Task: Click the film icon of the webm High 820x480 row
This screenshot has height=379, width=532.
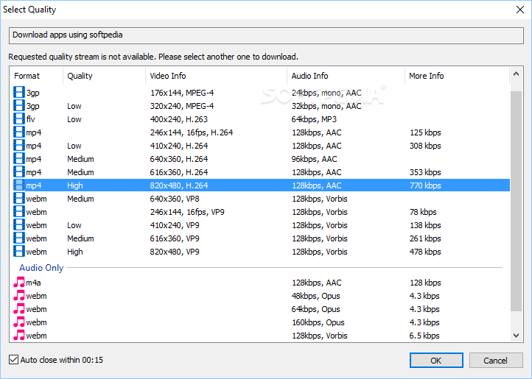Action: [x=19, y=252]
